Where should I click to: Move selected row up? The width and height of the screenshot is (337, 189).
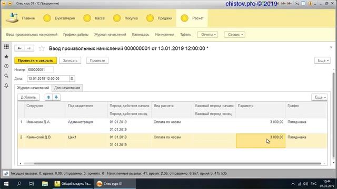[48, 97]
